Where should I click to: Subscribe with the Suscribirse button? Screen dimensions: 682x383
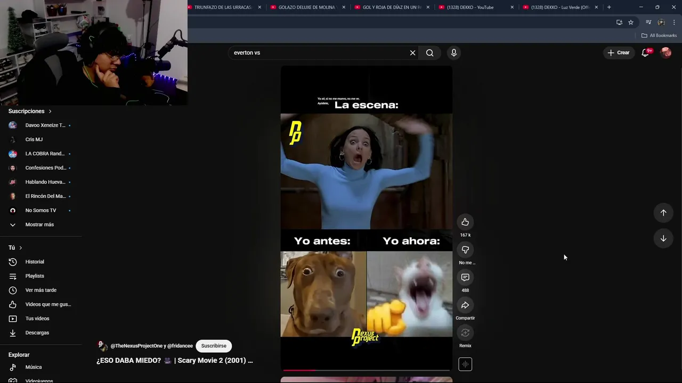click(x=214, y=346)
